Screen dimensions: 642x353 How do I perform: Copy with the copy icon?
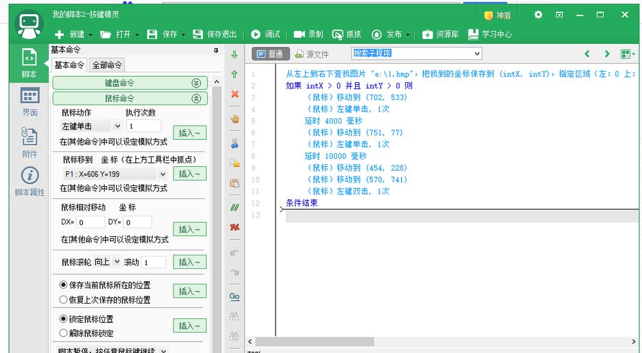click(234, 163)
